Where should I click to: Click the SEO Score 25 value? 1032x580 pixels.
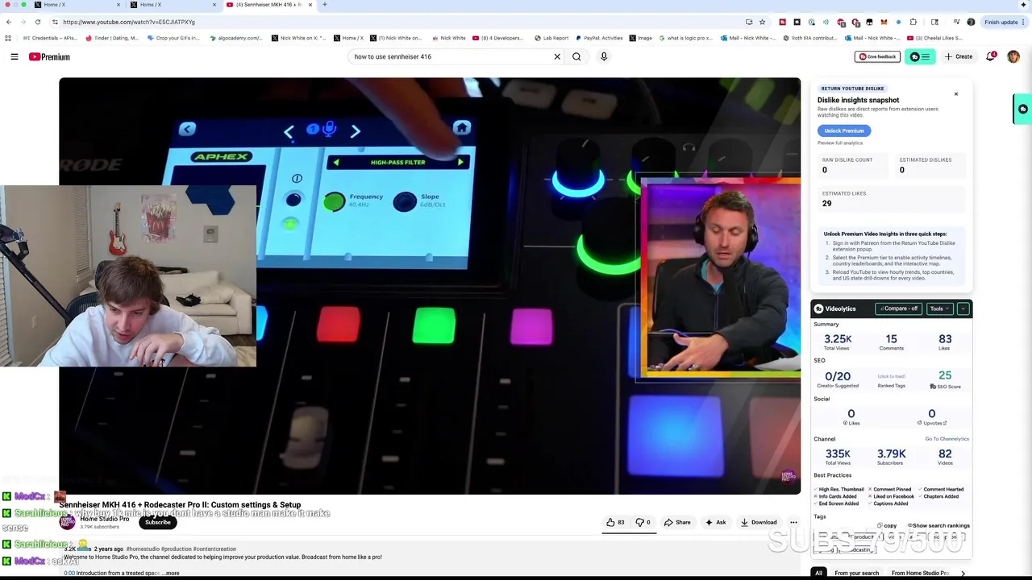tap(945, 375)
